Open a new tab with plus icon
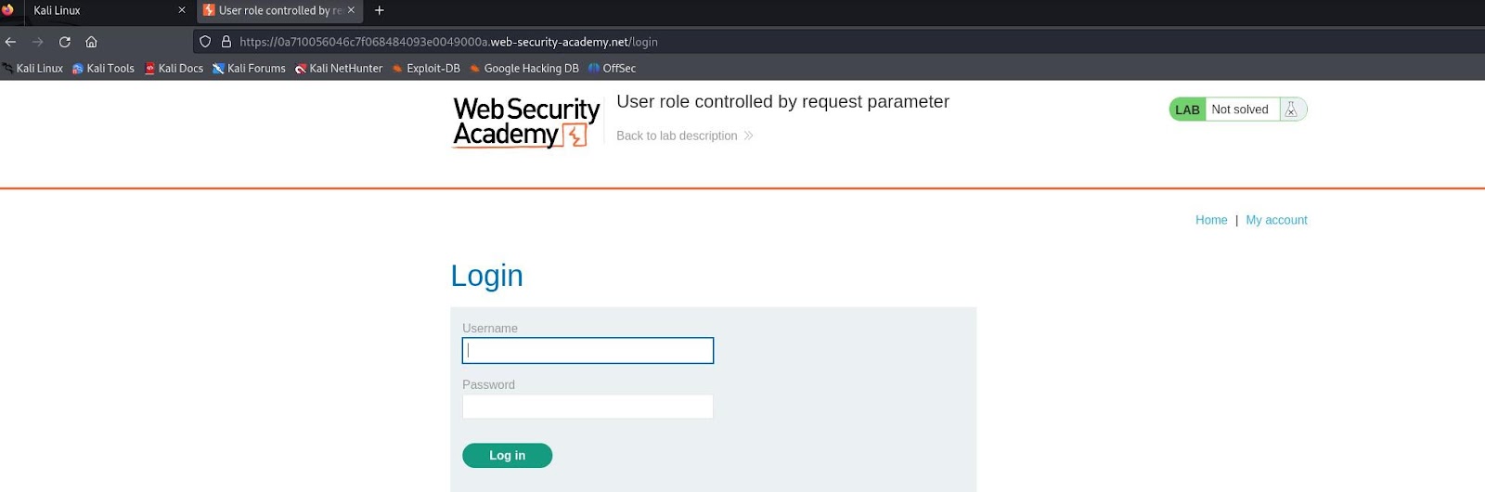This screenshot has height=492, width=1485. click(379, 10)
